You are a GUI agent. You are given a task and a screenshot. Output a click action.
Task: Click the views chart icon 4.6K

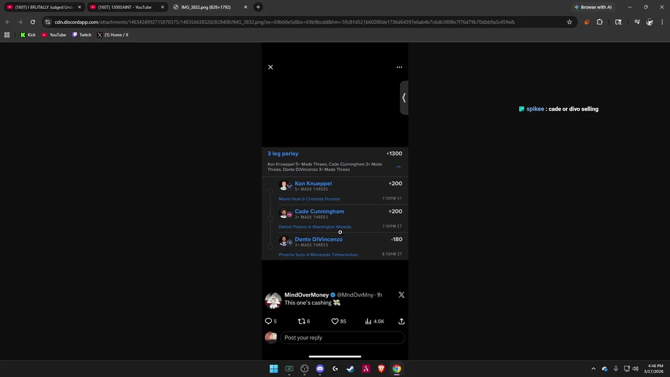(x=368, y=321)
